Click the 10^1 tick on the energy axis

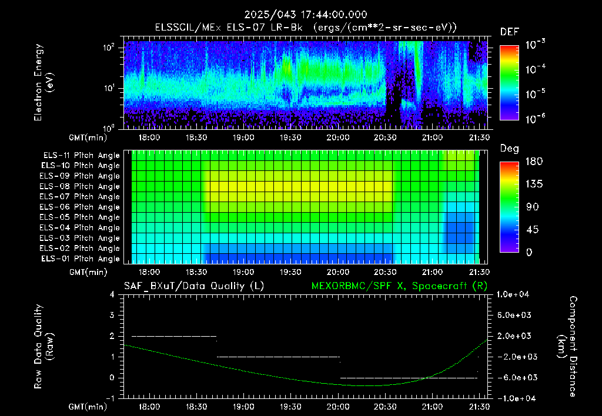(109, 88)
